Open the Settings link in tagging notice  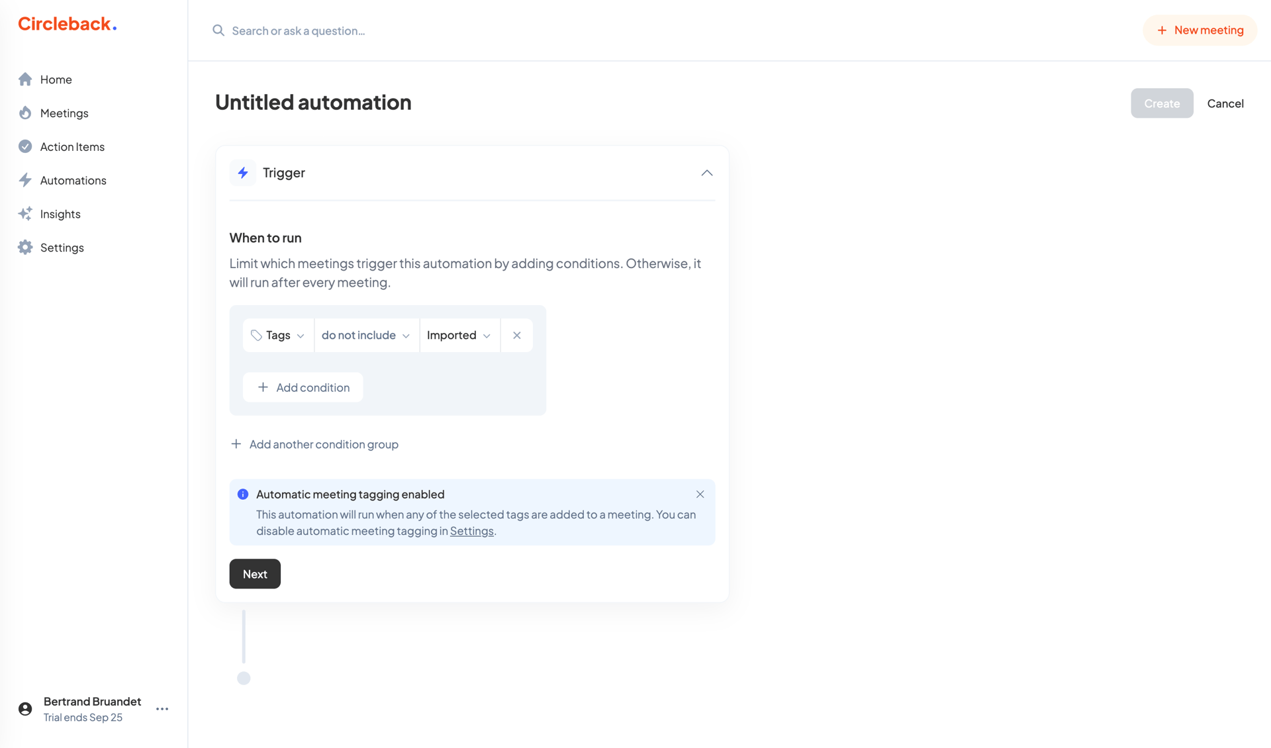471,530
